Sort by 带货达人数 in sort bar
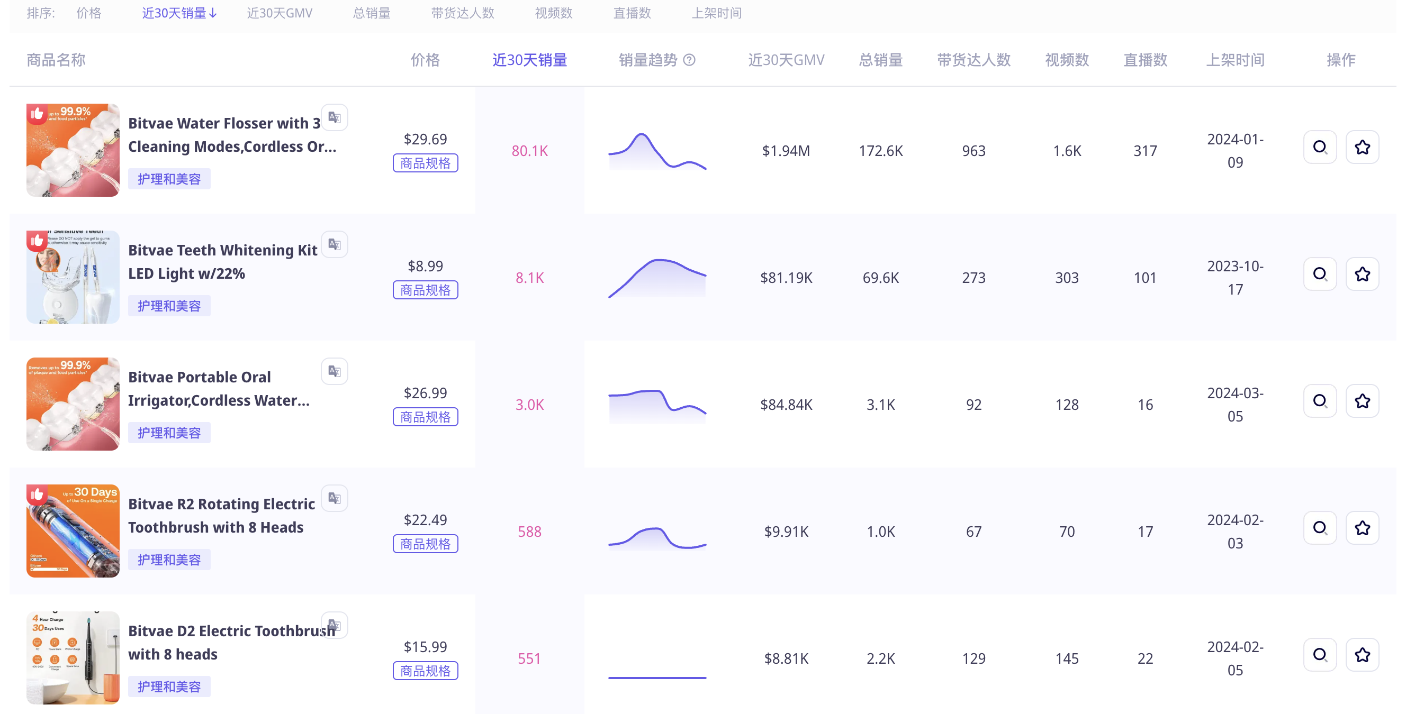Image resolution: width=1406 pixels, height=714 pixels. [462, 13]
